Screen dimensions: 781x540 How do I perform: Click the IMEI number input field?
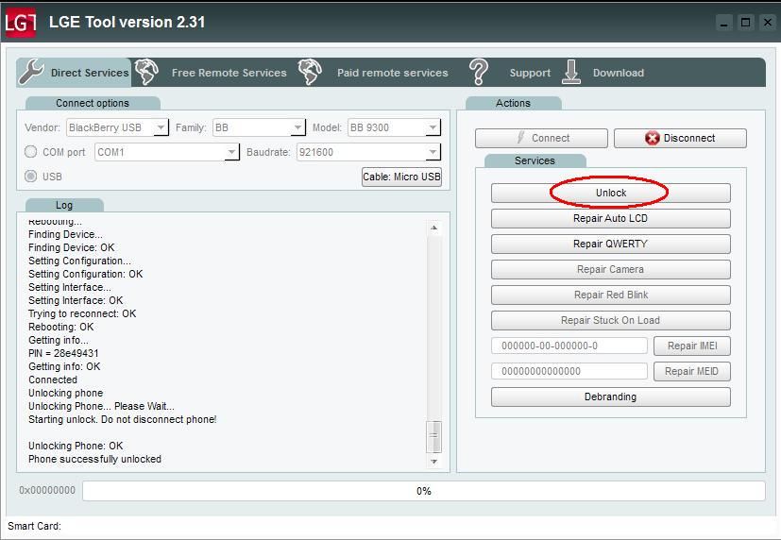pos(569,346)
